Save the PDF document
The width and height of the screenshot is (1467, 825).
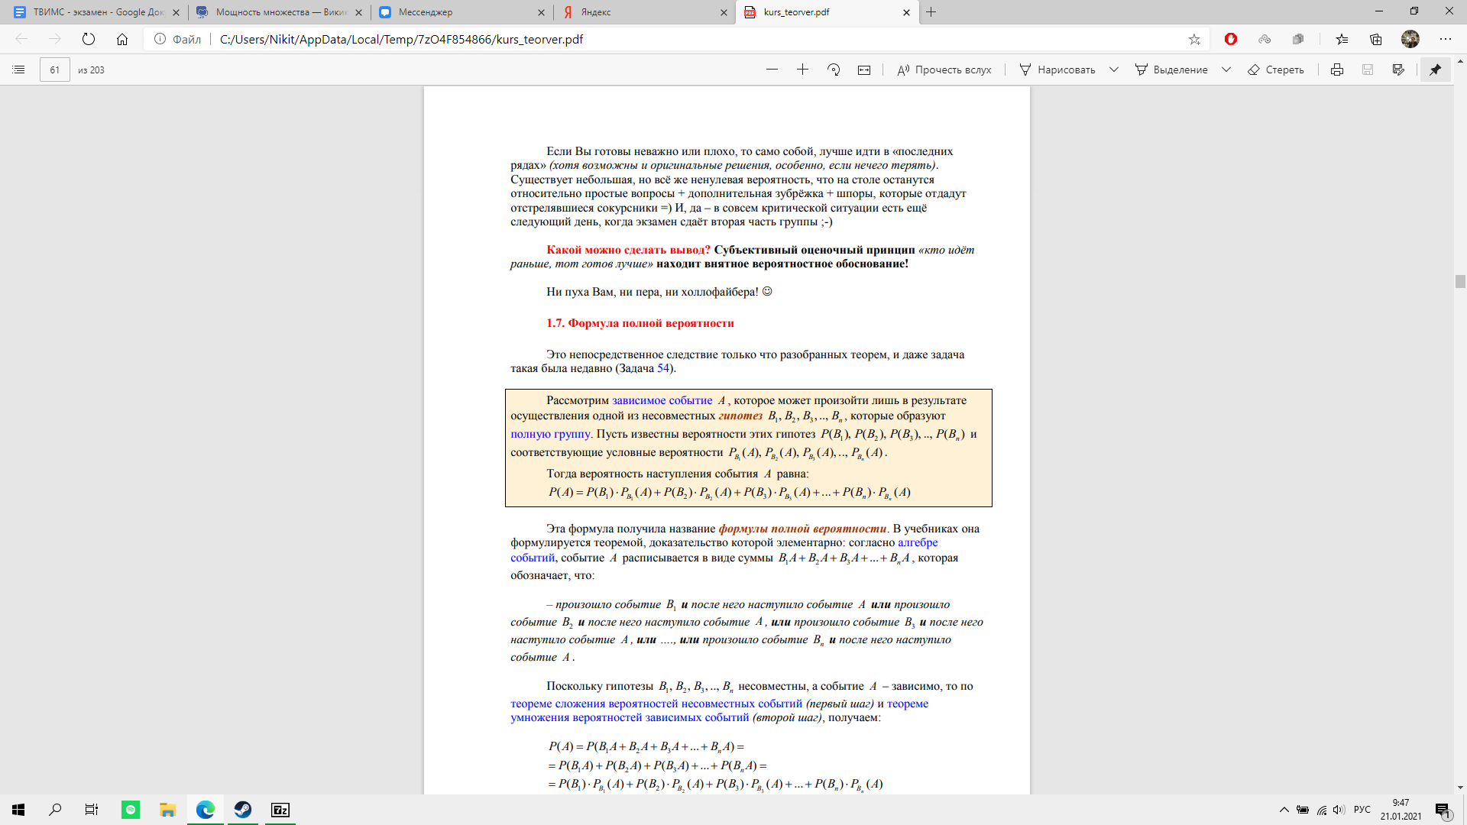point(1368,70)
